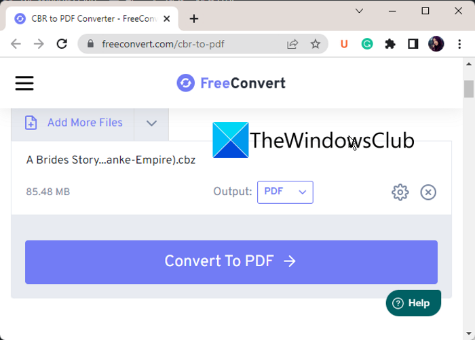The width and height of the screenshot is (475, 340).
Task: Open a new browser tab
Action: tap(194, 19)
